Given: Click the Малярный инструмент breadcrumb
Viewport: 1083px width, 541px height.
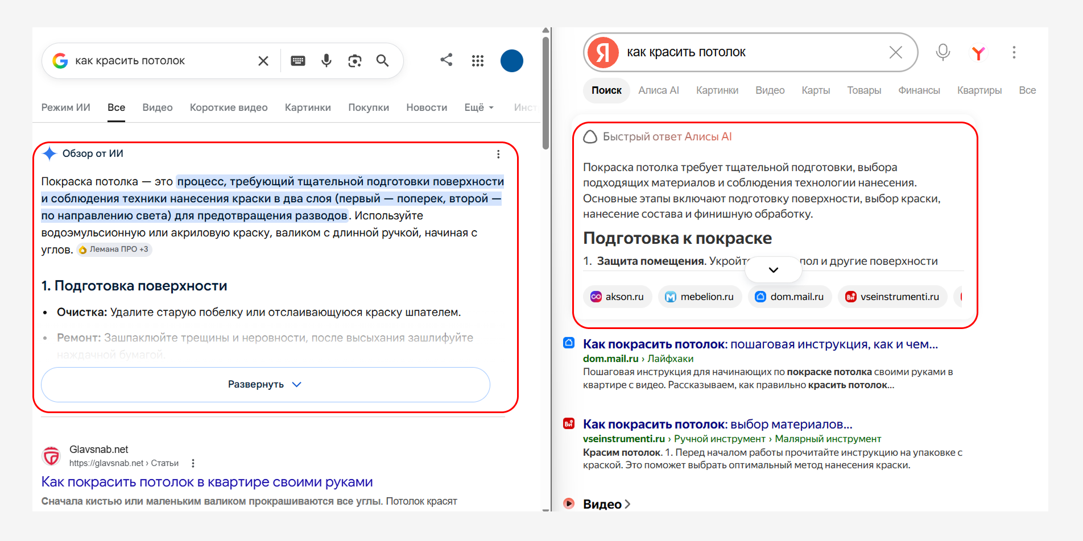Looking at the screenshot, I should 828,439.
